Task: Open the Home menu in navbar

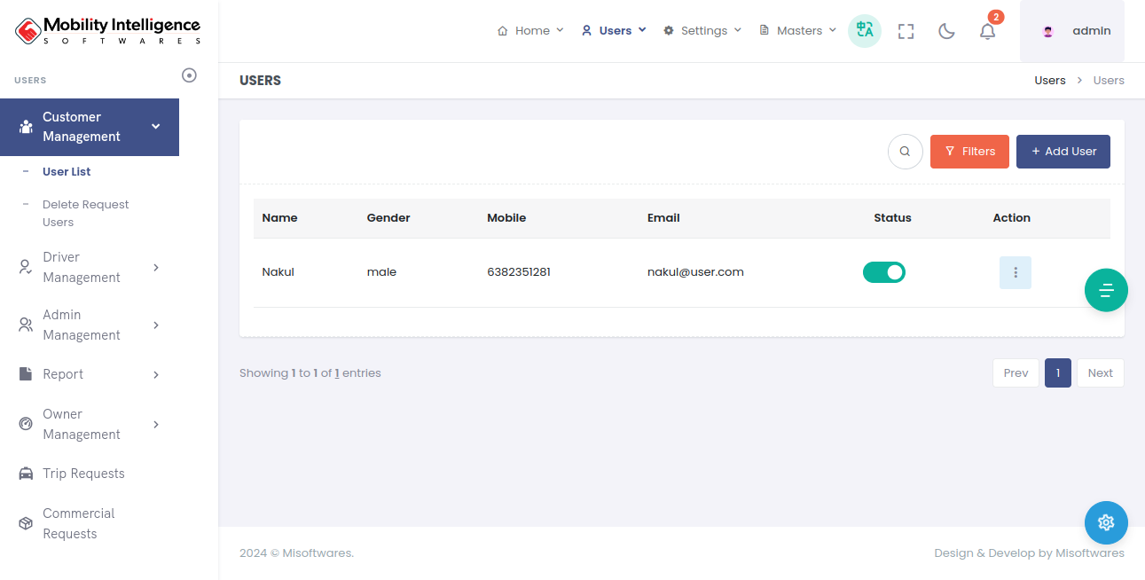Action: [530, 31]
